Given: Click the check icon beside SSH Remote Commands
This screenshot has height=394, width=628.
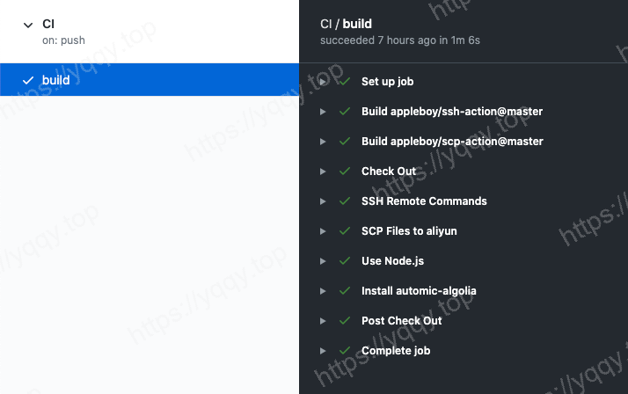Looking at the screenshot, I should [345, 201].
